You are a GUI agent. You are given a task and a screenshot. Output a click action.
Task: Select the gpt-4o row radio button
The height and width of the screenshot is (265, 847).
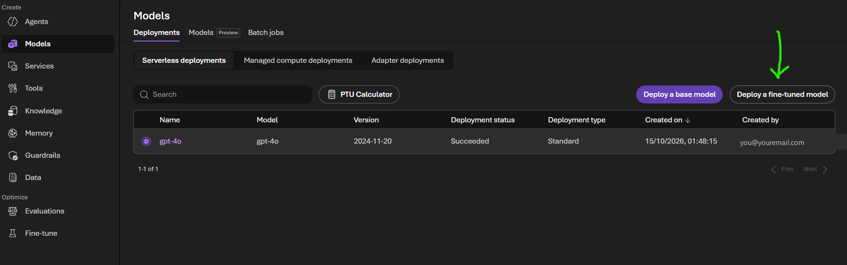click(x=147, y=141)
